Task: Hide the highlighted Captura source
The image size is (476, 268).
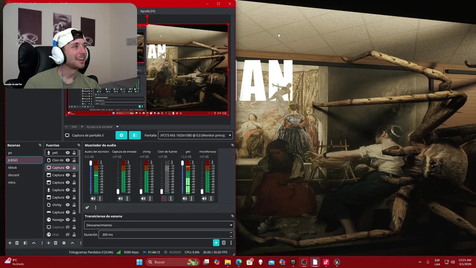Action: click(68, 167)
